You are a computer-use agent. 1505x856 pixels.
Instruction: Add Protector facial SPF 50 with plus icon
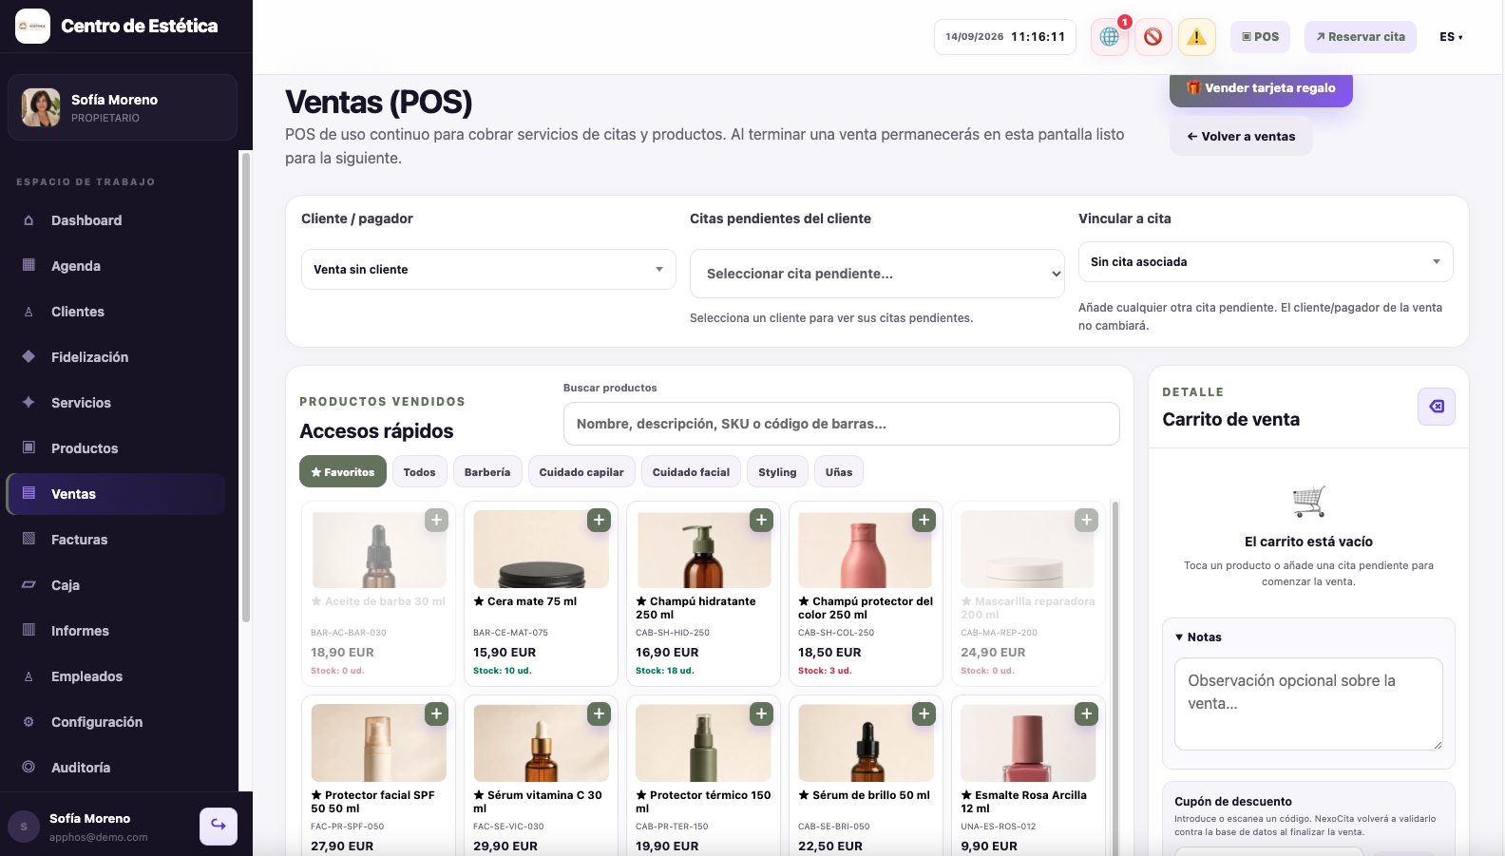click(436, 713)
